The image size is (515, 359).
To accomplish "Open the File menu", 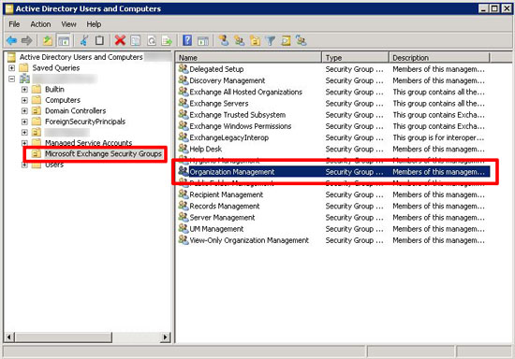I will pos(14,24).
